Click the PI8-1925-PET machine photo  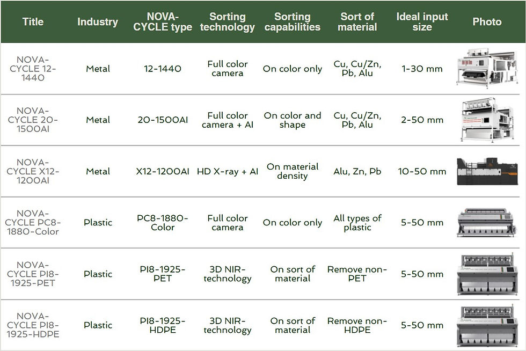(x=487, y=274)
